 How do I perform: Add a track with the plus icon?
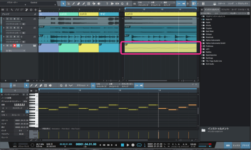click(36, 10)
